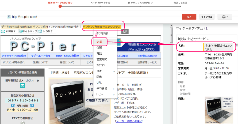The width and height of the screenshot is (238, 124).
Task: Open the gear settings dropdown
Action: click(x=225, y=17)
